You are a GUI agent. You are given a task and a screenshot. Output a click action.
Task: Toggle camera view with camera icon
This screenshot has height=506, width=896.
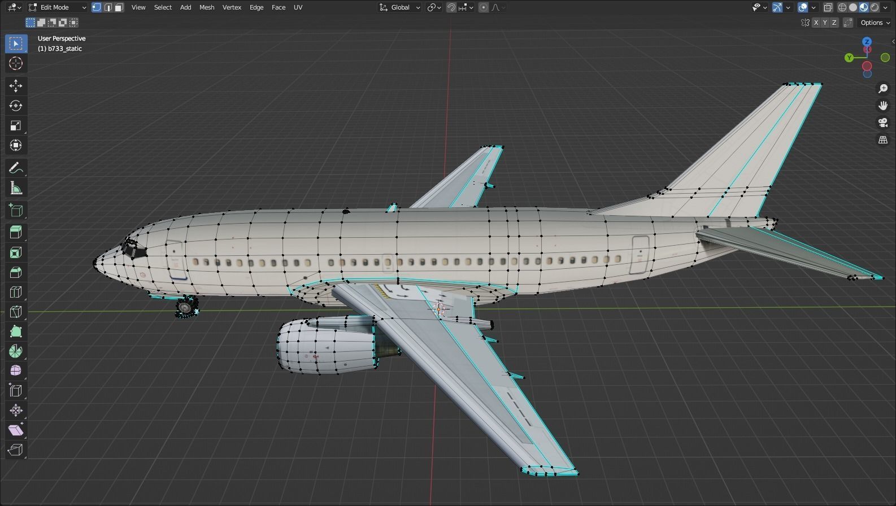pyautogui.click(x=883, y=123)
